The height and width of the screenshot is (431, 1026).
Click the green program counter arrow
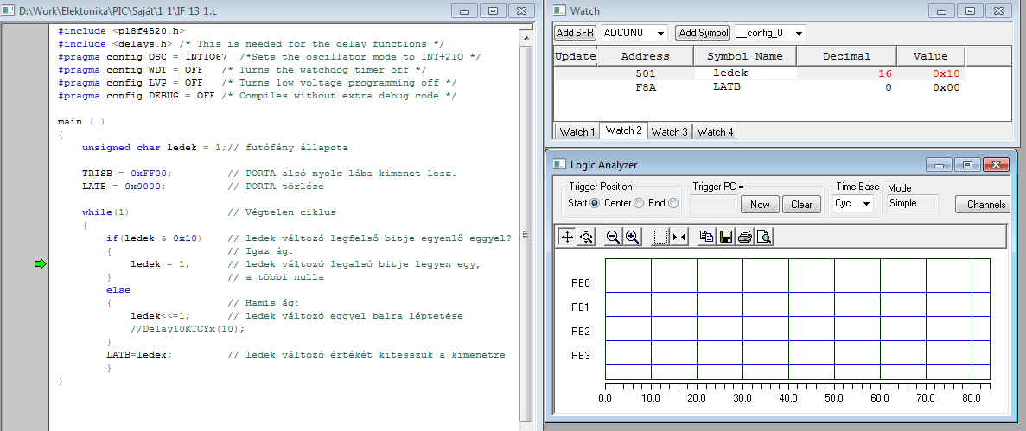(41, 263)
